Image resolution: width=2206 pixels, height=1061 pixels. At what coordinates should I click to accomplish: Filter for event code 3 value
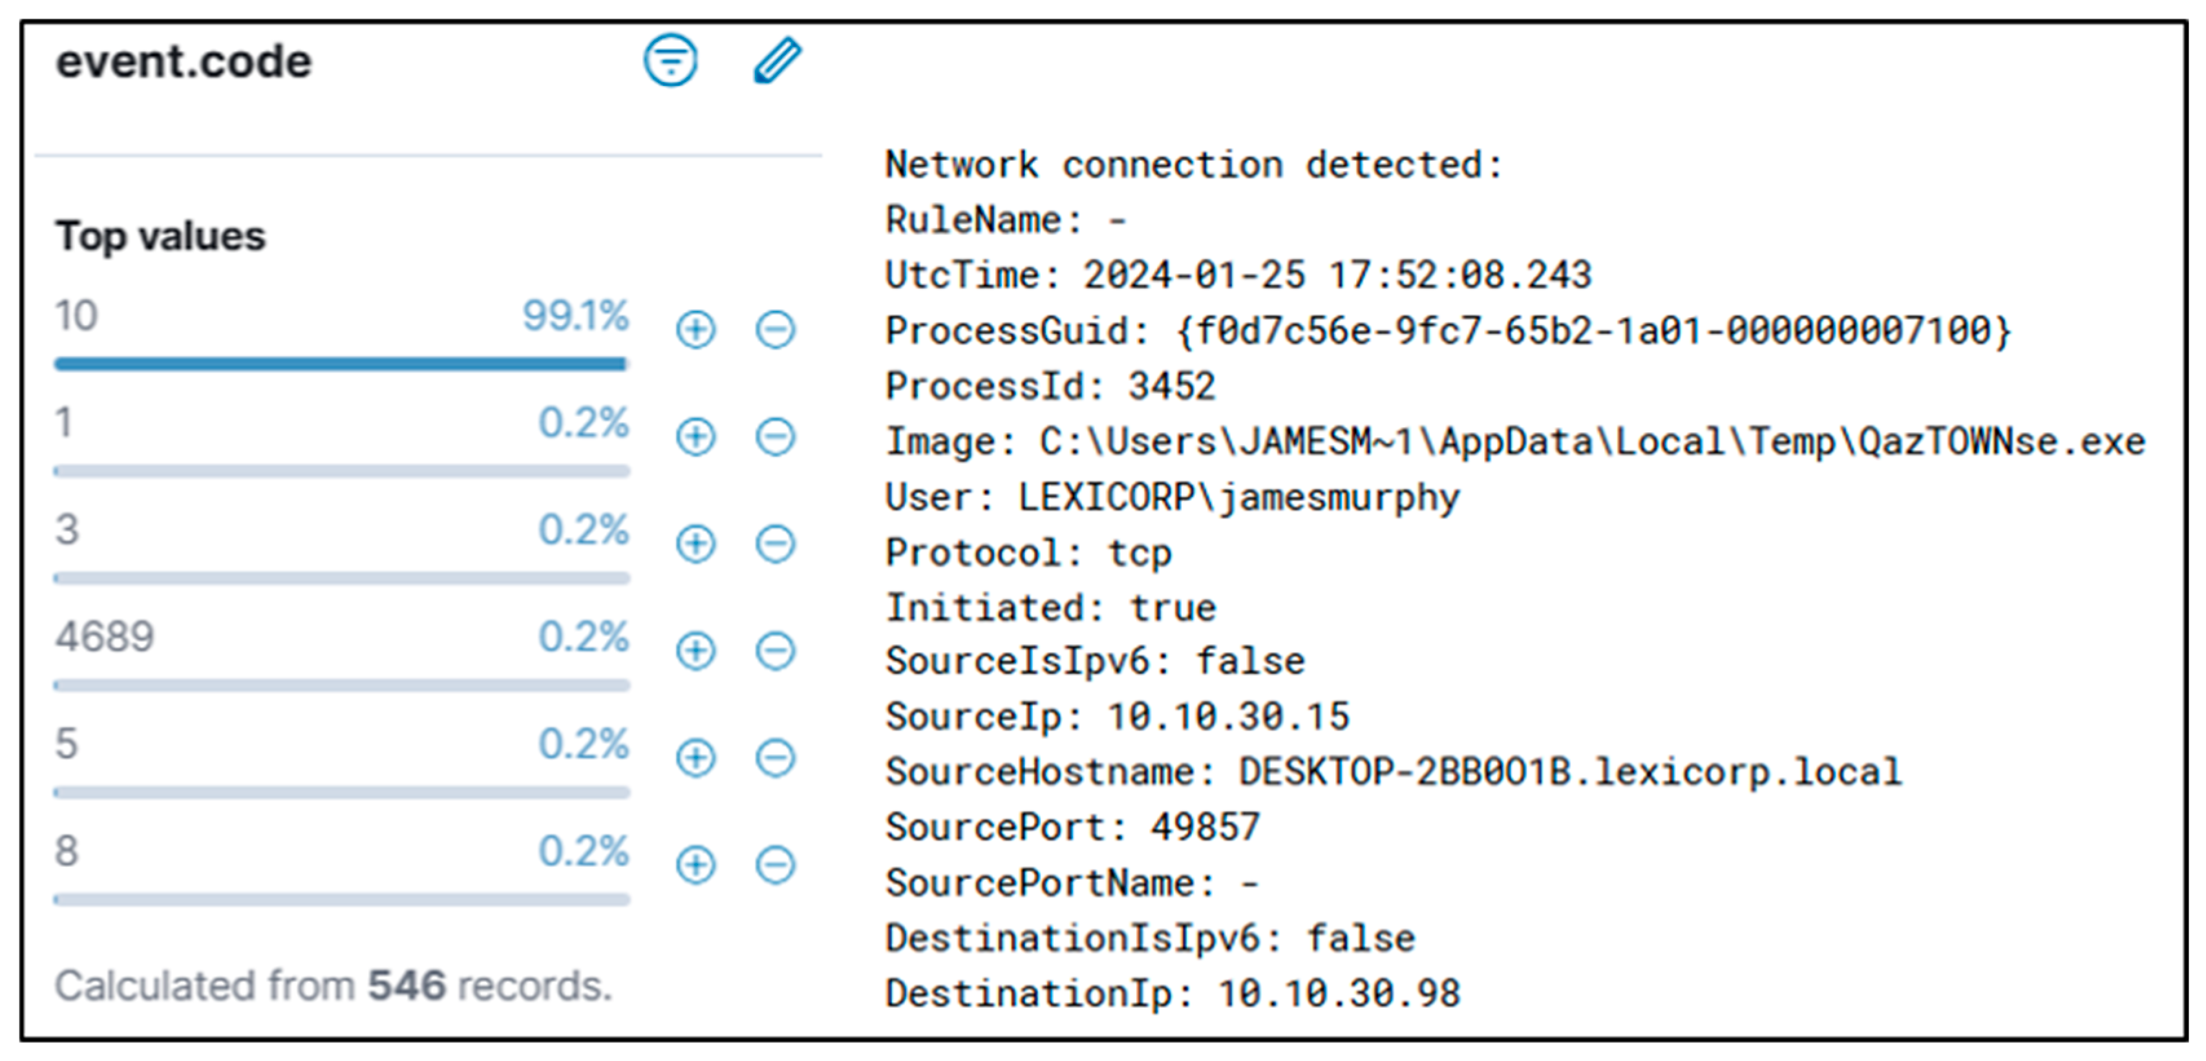tap(695, 544)
